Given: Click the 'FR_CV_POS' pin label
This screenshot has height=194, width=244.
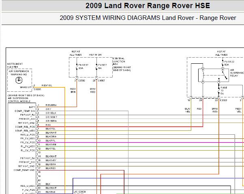Looking at the screenshot, I should pos(28,142).
